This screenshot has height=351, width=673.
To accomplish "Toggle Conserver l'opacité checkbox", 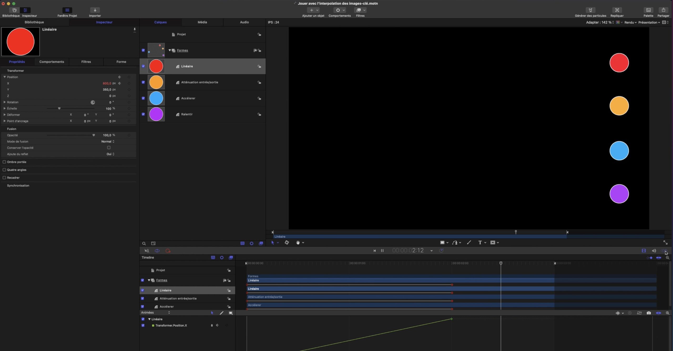I will (109, 148).
